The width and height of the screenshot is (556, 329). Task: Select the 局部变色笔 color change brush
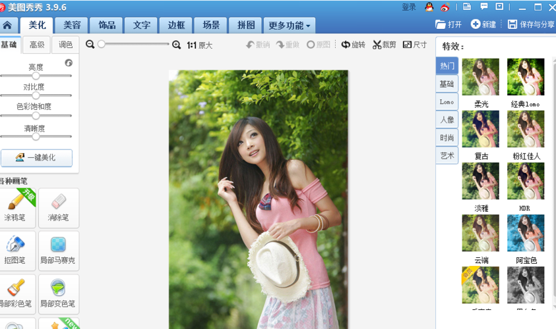(x=59, y=294)
